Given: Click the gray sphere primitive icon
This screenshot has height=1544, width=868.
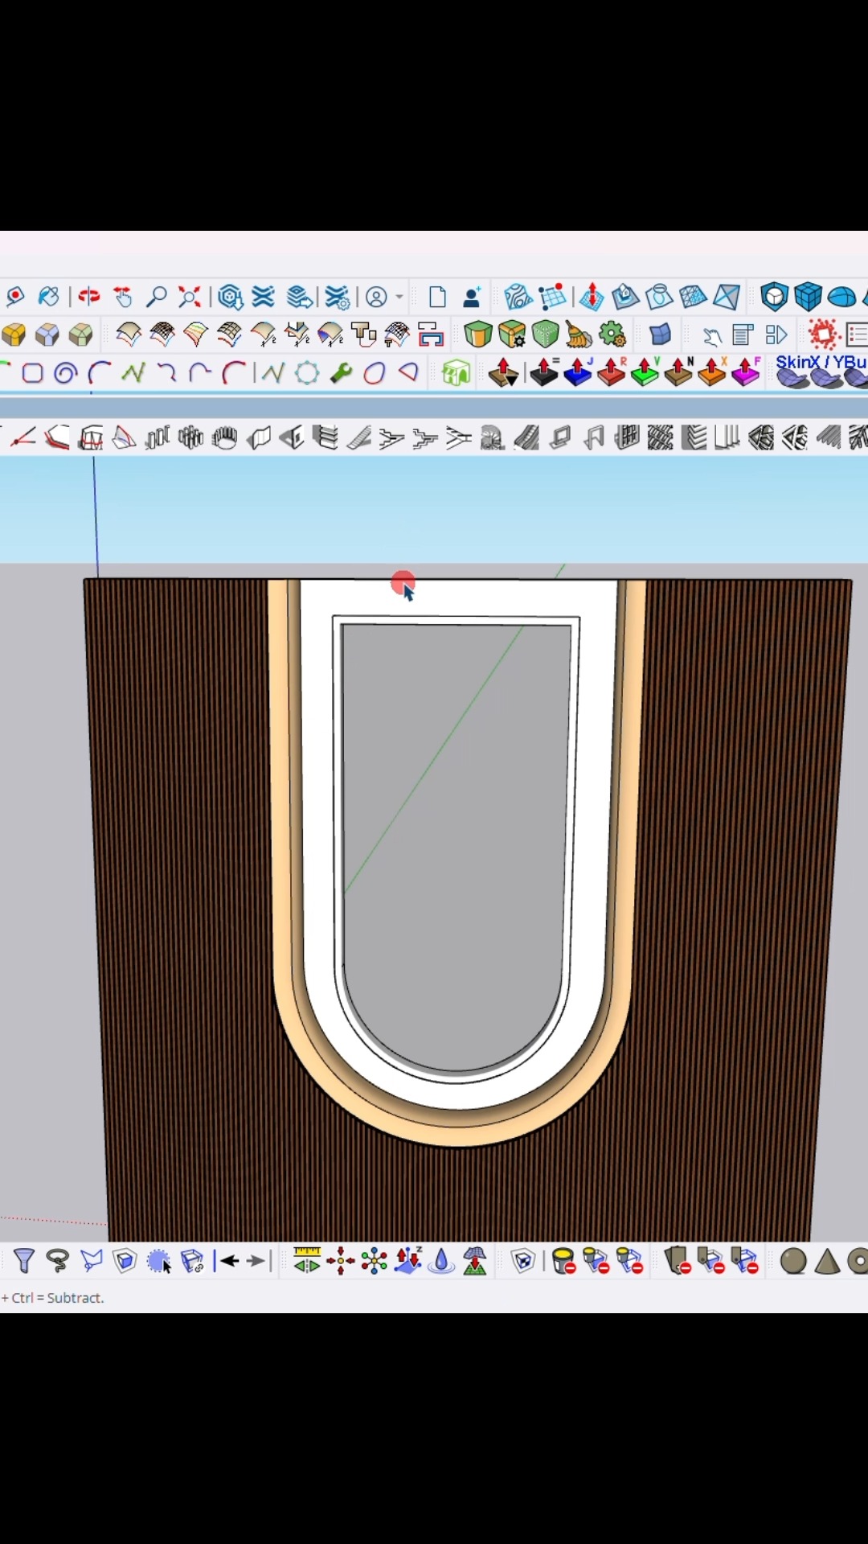Looking at the screenshot, I should pyautogui.click(x=793, y=1261).
